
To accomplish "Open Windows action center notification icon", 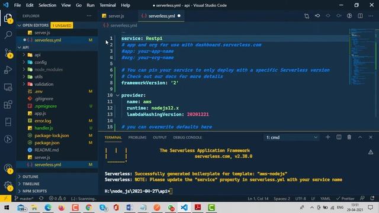I will (x=371, y=208).
